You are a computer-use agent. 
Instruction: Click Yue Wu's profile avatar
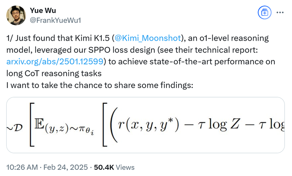[15, 15]
